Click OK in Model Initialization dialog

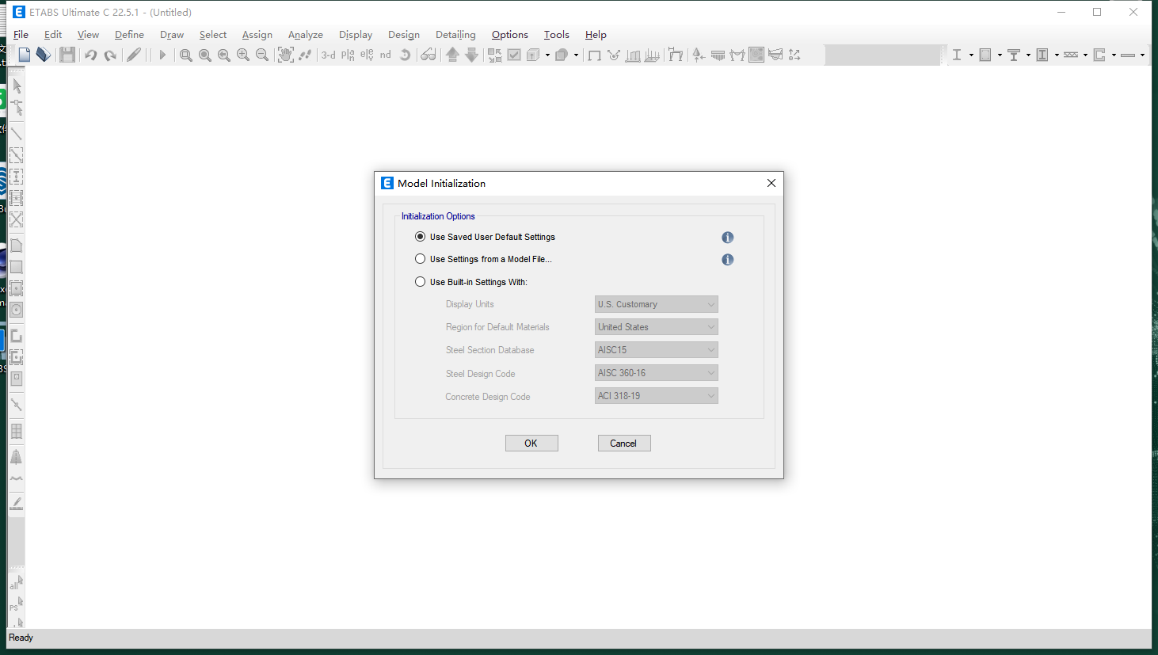[531, 444]
